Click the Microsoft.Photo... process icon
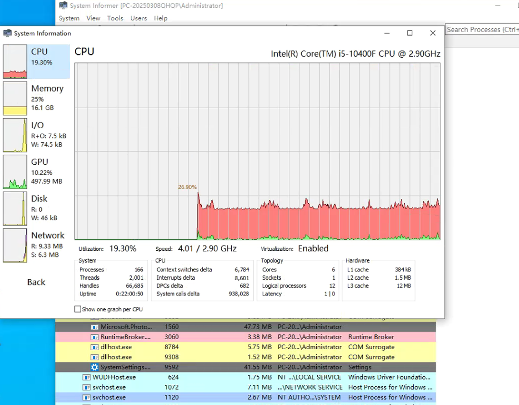The height and width of the screenshot is (405, 519). (95, 327)
